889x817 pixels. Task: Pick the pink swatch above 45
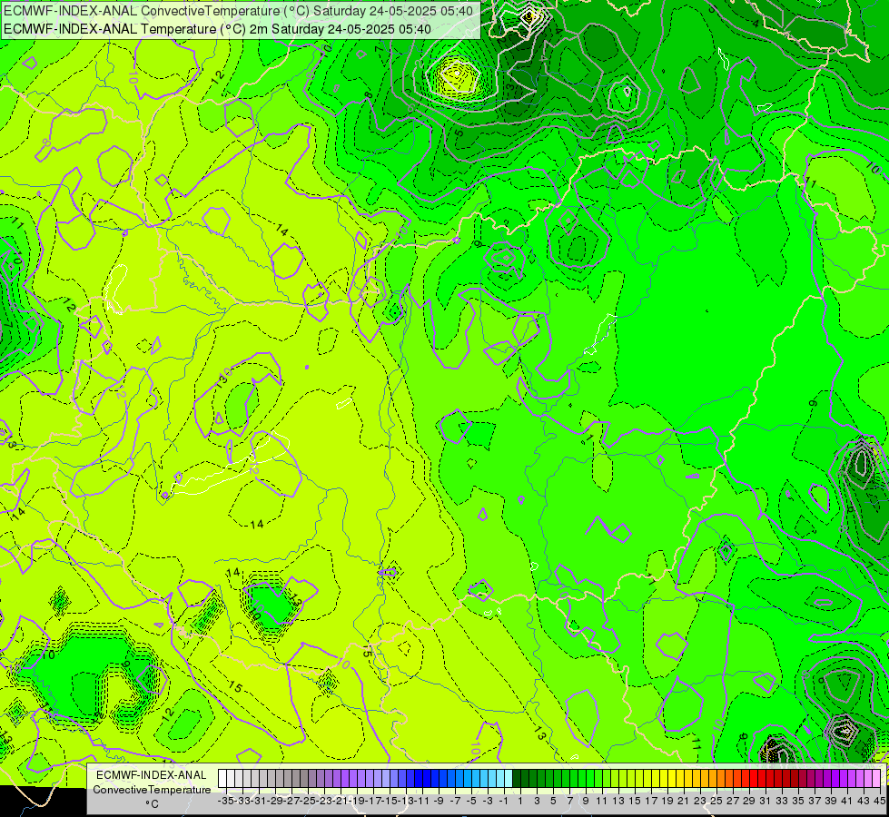[x=877, y=778]
